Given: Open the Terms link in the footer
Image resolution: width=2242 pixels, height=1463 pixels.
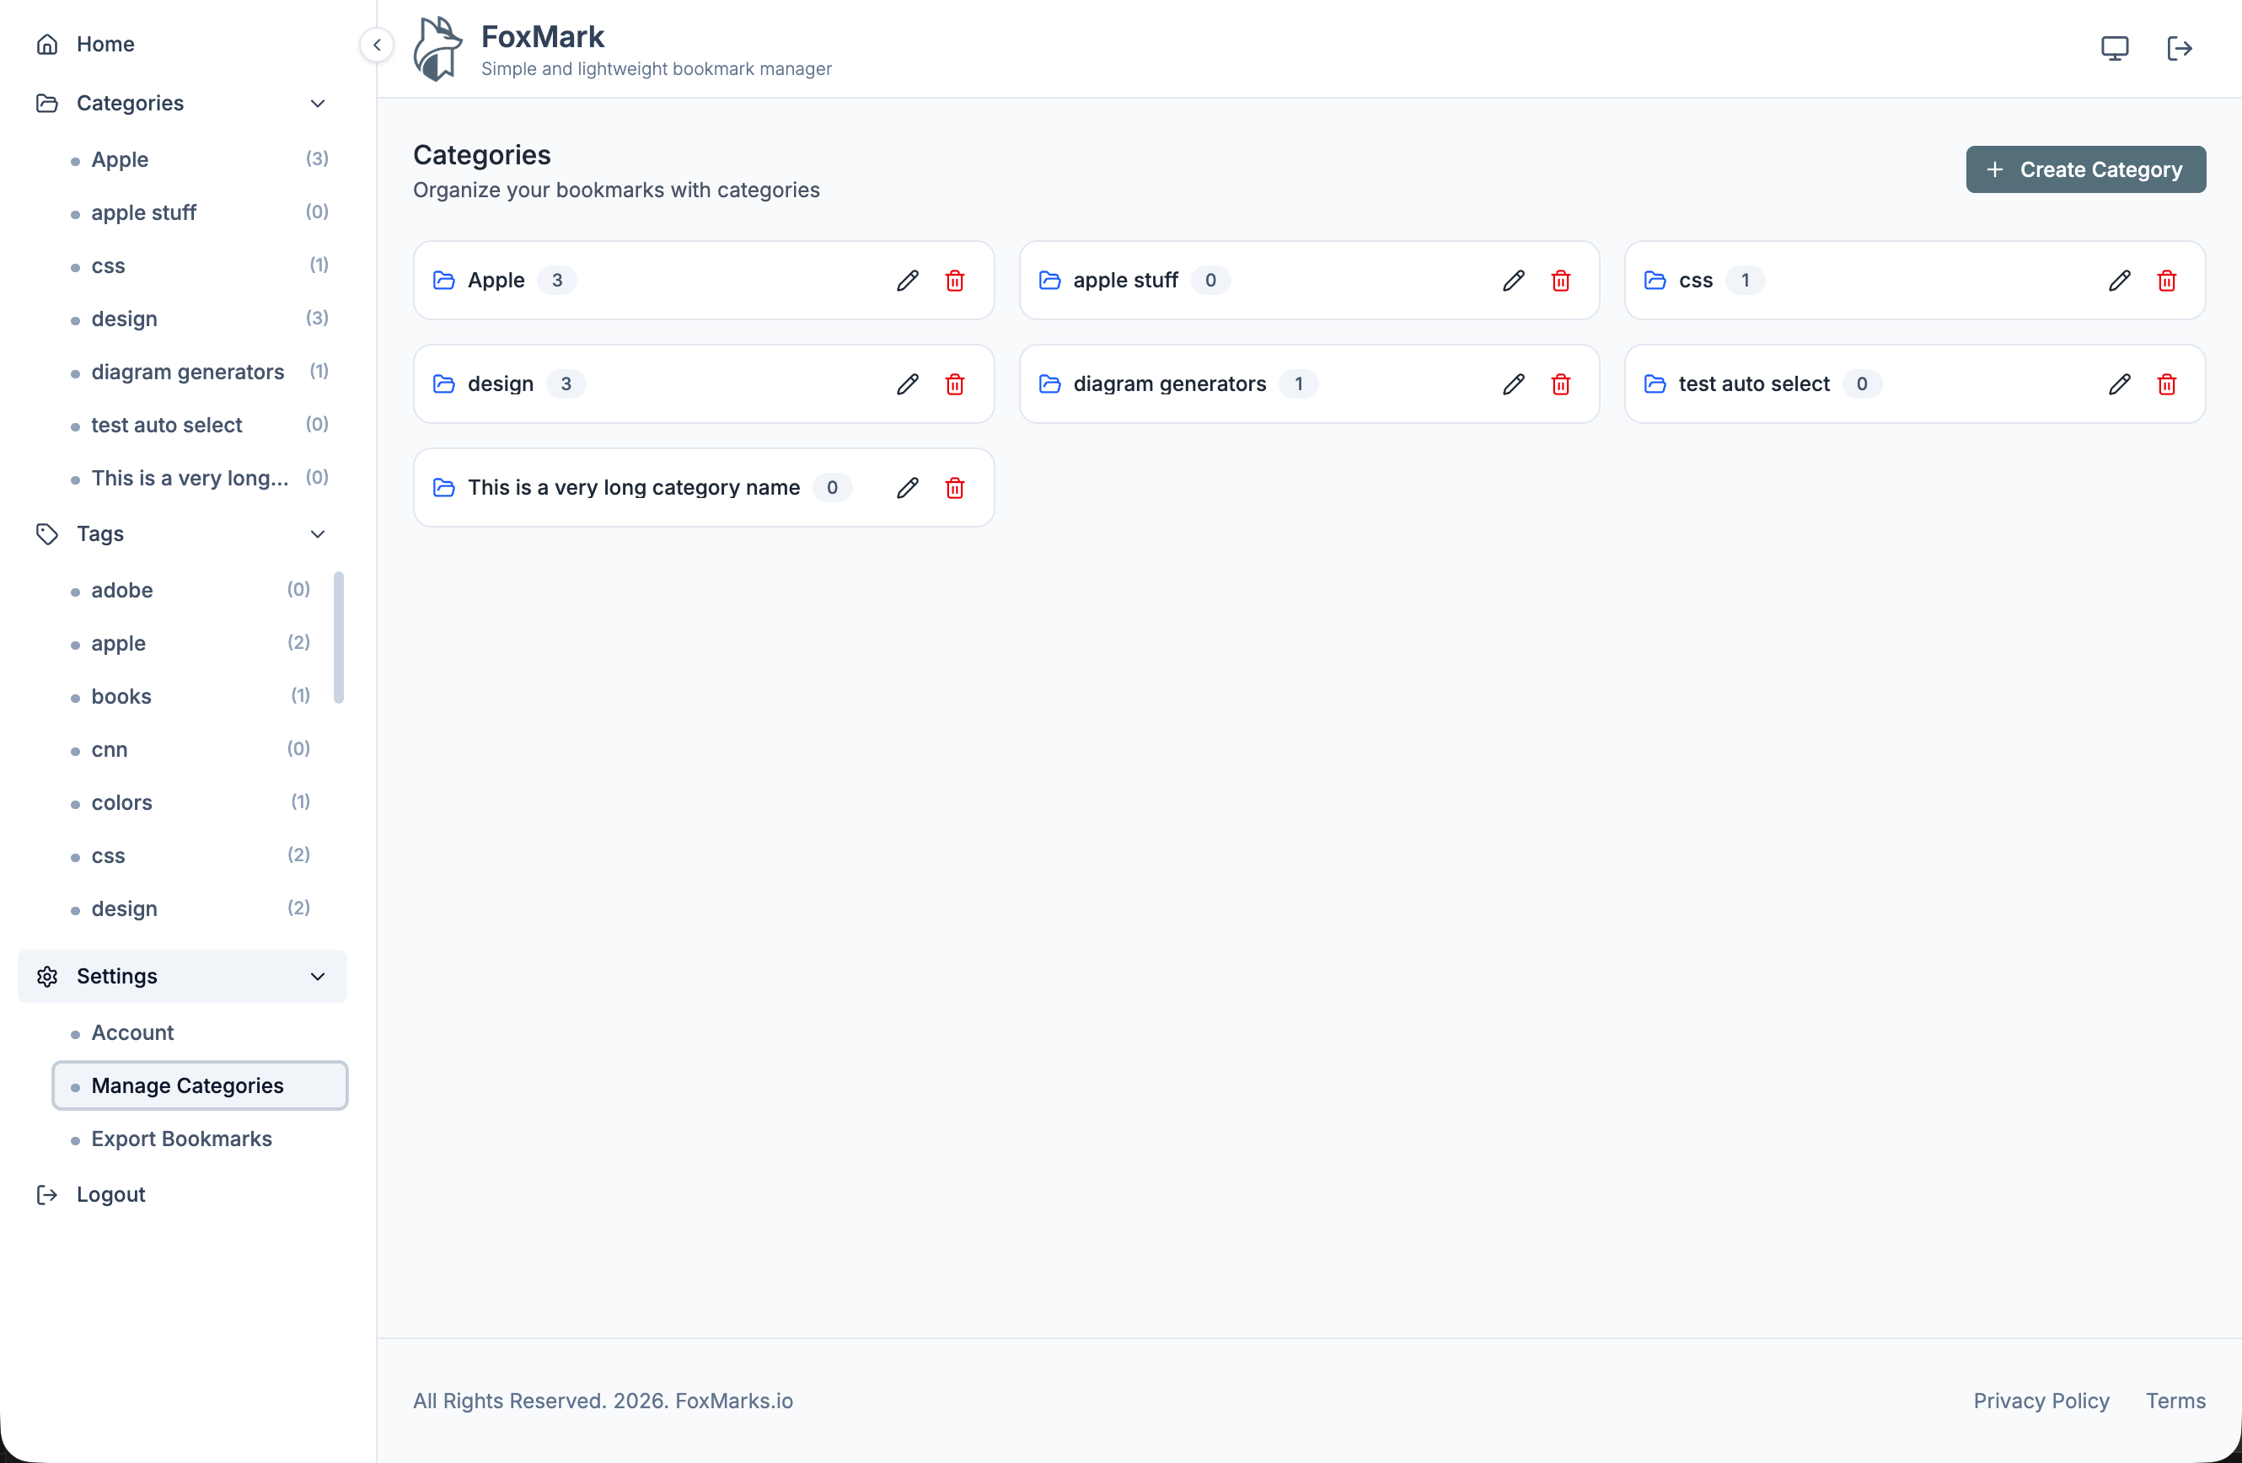Looking at the screenshot, I should point(2176,1401).
